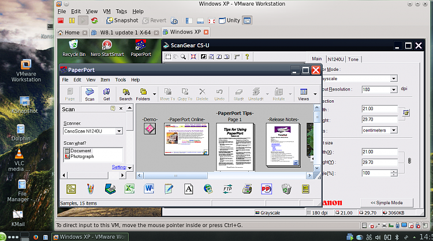
Task: Click the VMware Unity button
Action: click(229, 20)
